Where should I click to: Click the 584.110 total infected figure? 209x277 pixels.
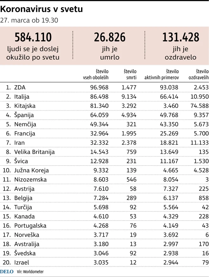[x=33, y=37]
